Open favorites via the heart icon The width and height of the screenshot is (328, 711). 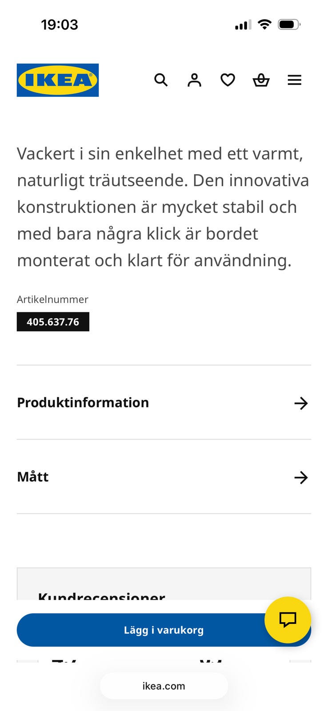pos(228,80)
